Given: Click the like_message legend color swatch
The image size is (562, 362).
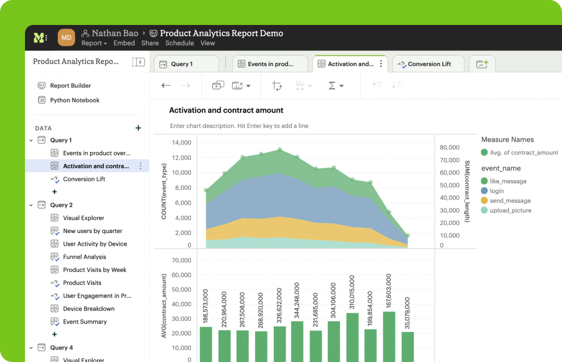Looking at the screenshot, I should 484,182.
